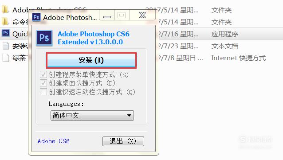The image size is (283, 160).
Task: Minimize the Adobe Photoshop installer window
Action: click(x=107, y=16)
